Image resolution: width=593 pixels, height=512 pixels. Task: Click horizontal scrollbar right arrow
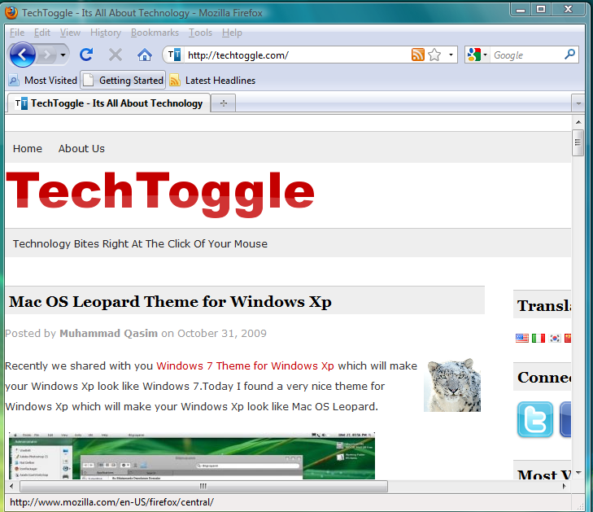565,486
